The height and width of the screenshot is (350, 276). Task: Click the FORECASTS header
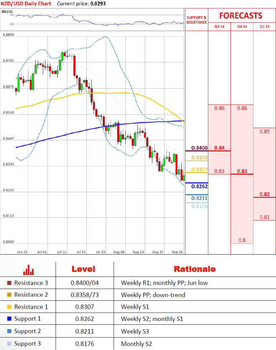(241, 16)
